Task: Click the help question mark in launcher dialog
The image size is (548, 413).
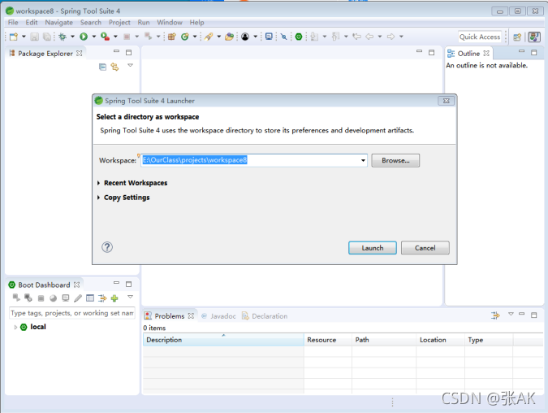Action: point(107,247)
